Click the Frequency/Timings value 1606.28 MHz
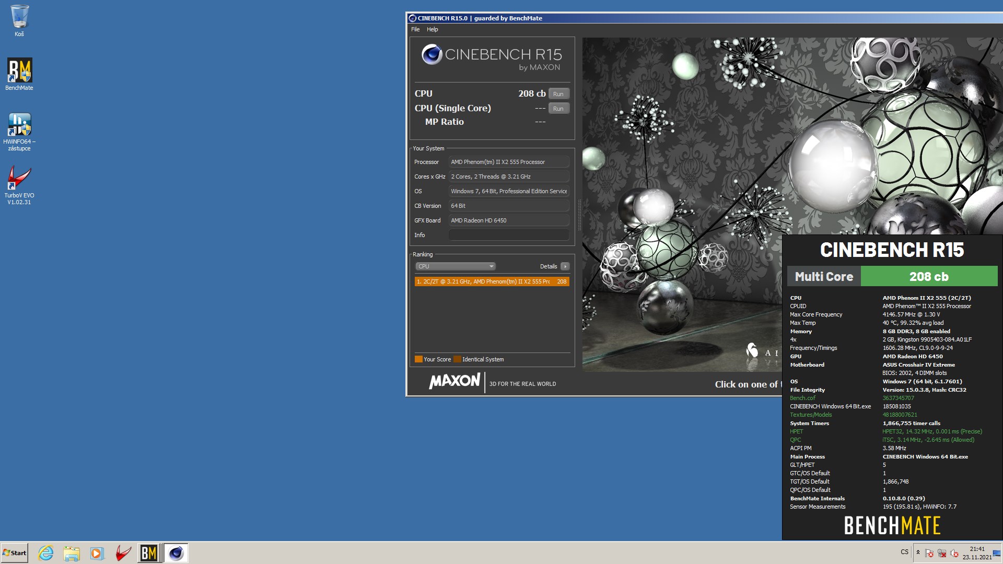Image resolution: width=1003 pixels, height=564 pixels. tap(917, 348)
